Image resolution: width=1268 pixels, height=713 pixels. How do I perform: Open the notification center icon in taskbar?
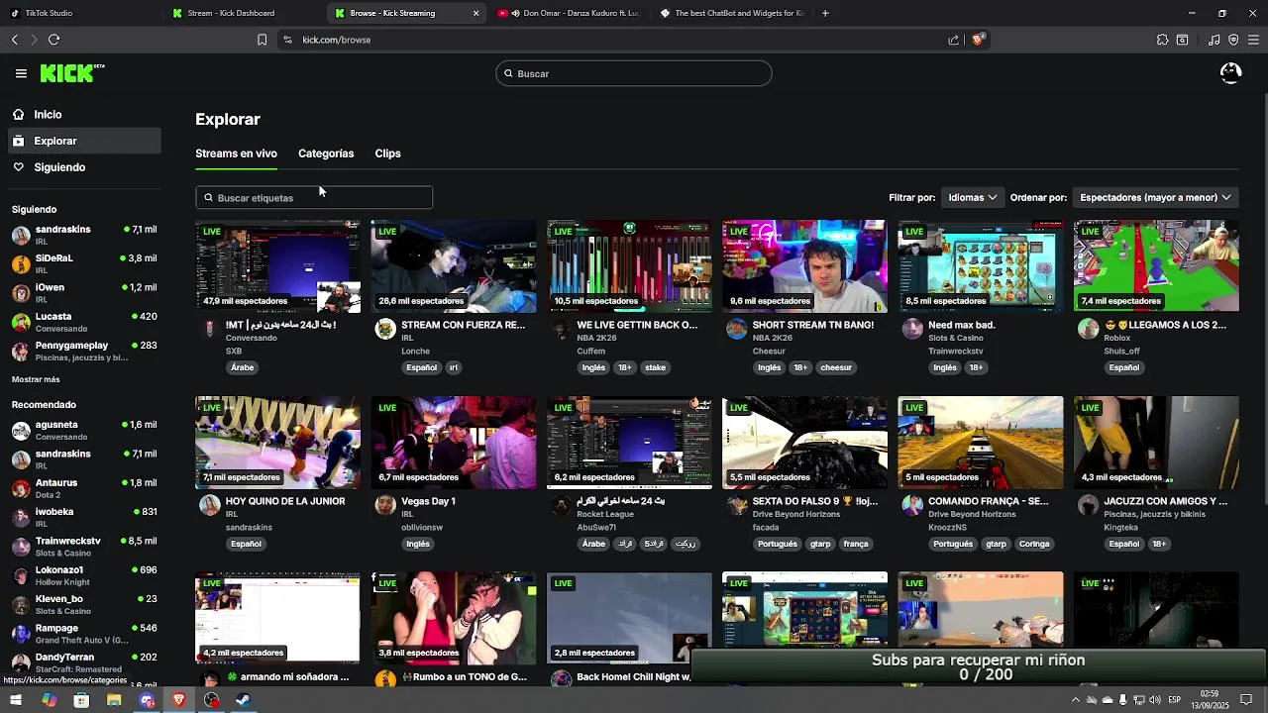click(1247, 700)
